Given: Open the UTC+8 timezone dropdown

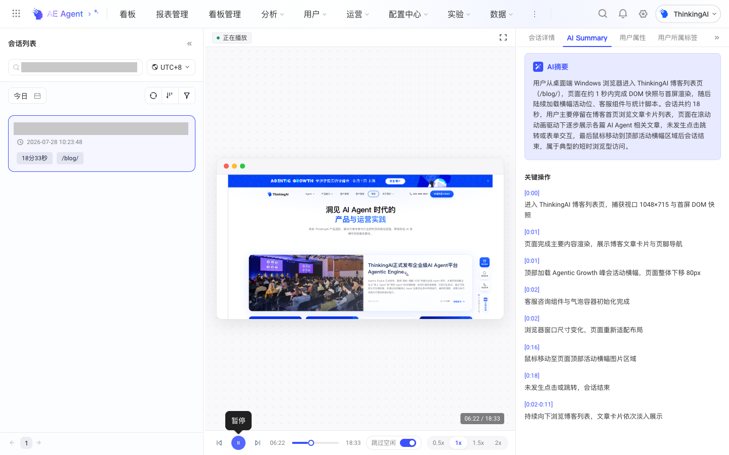Looking at the screenshot, I should (171, 67).
